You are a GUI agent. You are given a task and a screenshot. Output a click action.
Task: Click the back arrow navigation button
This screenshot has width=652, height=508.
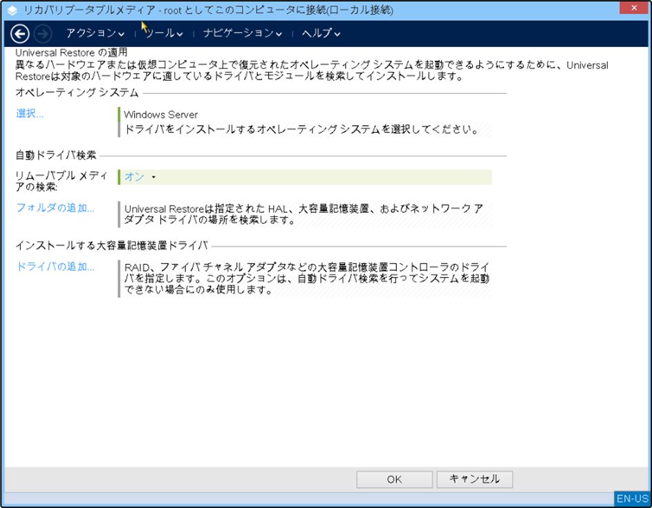tap(20, 33)
